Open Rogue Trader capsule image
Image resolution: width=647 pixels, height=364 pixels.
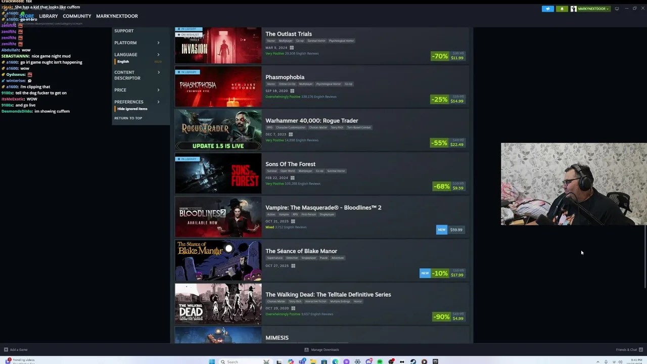click(218, 130)
